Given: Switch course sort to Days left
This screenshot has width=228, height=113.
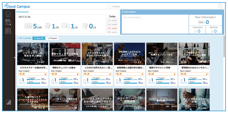Looking at the screenshot, I should click(x=38, y=38).
